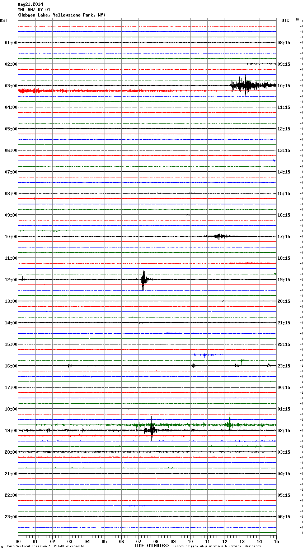Screen dimensions: 305x551
Task: Click the 14:00 MST time label
Action: tap(11, 323)
